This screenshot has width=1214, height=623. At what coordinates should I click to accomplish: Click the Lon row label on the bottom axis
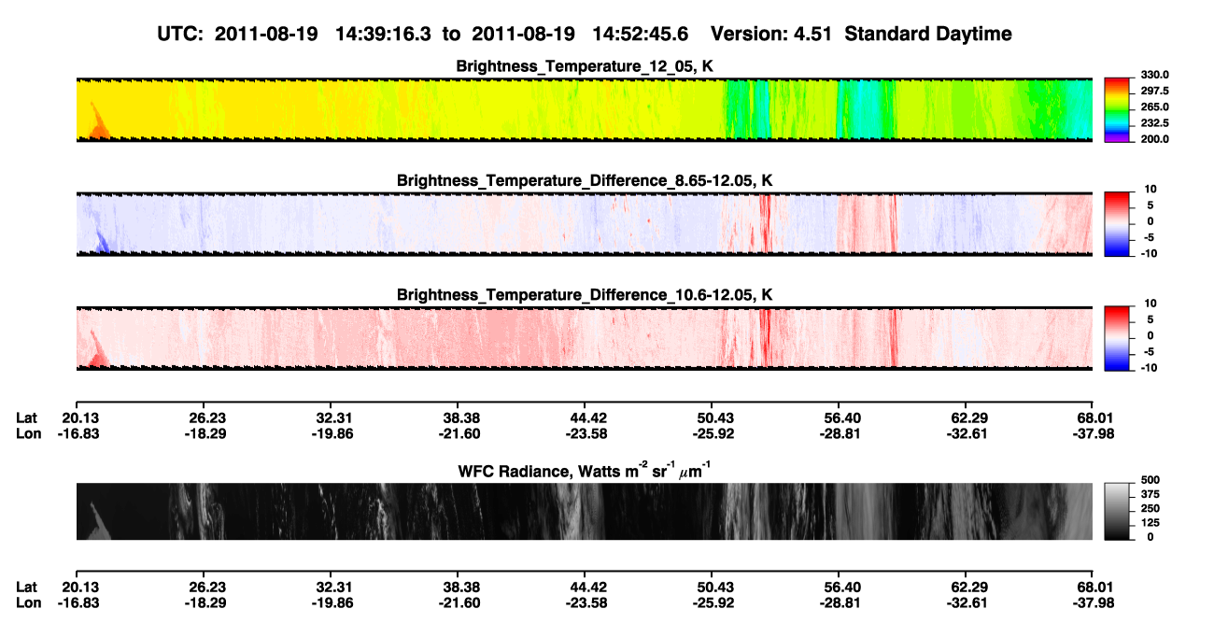28,602
